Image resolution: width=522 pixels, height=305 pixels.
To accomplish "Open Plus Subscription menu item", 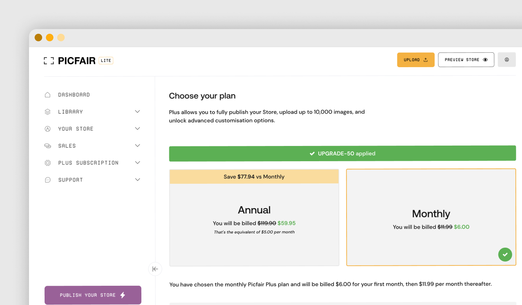I will click(x=88, y=163).
